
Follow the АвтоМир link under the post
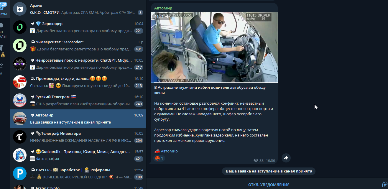[x=169, y=151]
